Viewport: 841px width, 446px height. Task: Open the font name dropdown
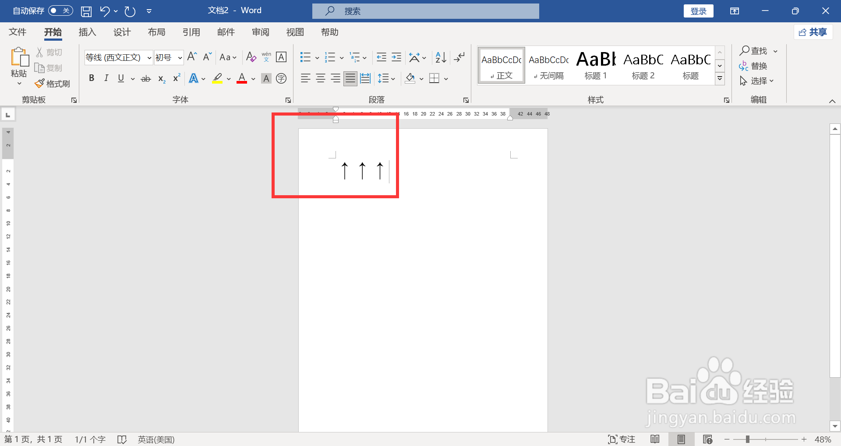(149, 58)
